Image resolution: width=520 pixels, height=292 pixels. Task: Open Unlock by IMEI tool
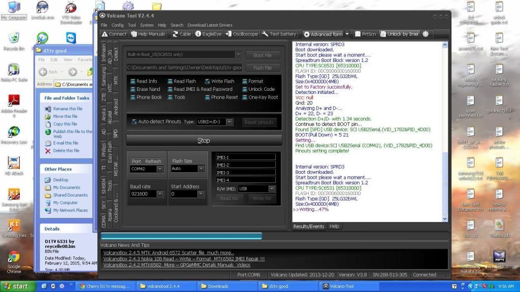tap(400, 34)
